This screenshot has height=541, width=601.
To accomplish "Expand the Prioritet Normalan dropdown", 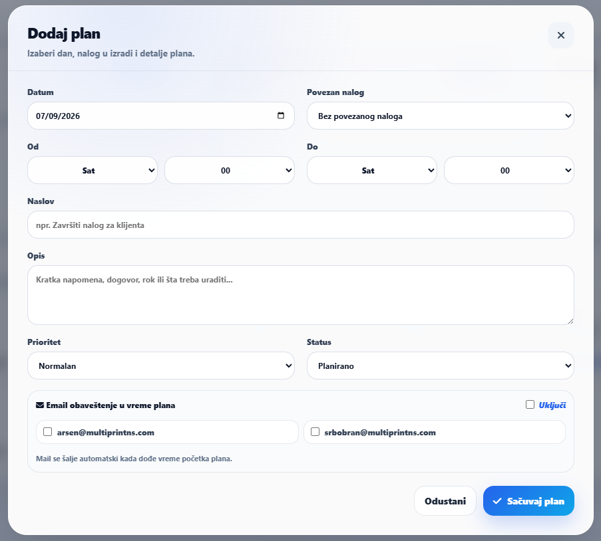I will point(161,366).
